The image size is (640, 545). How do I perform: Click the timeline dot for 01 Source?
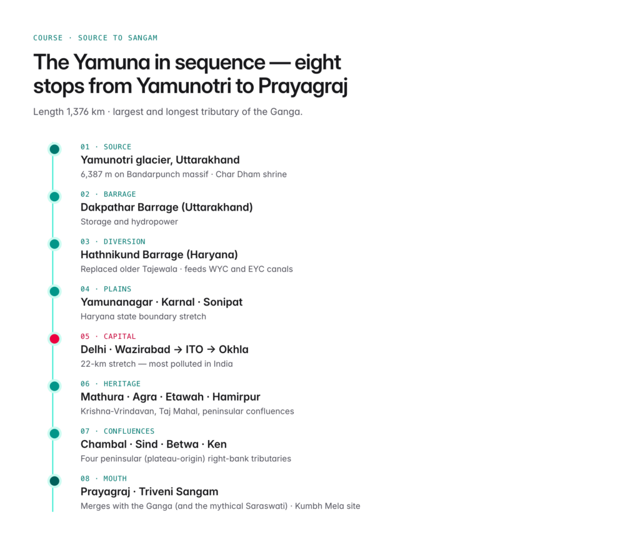click(x=54, y=149)
